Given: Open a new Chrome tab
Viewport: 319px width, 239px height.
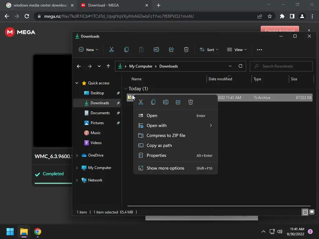Looking at the screenshot, I should coord(159,5).
